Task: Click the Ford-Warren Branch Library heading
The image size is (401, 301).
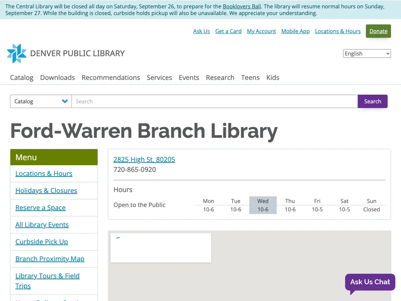Action: [144, 131]
